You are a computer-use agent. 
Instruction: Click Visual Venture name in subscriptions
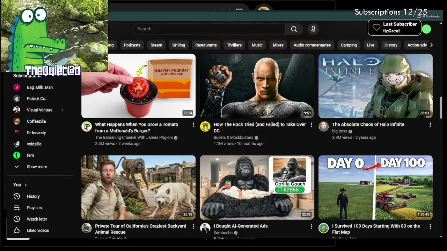[x=40, y=110]
